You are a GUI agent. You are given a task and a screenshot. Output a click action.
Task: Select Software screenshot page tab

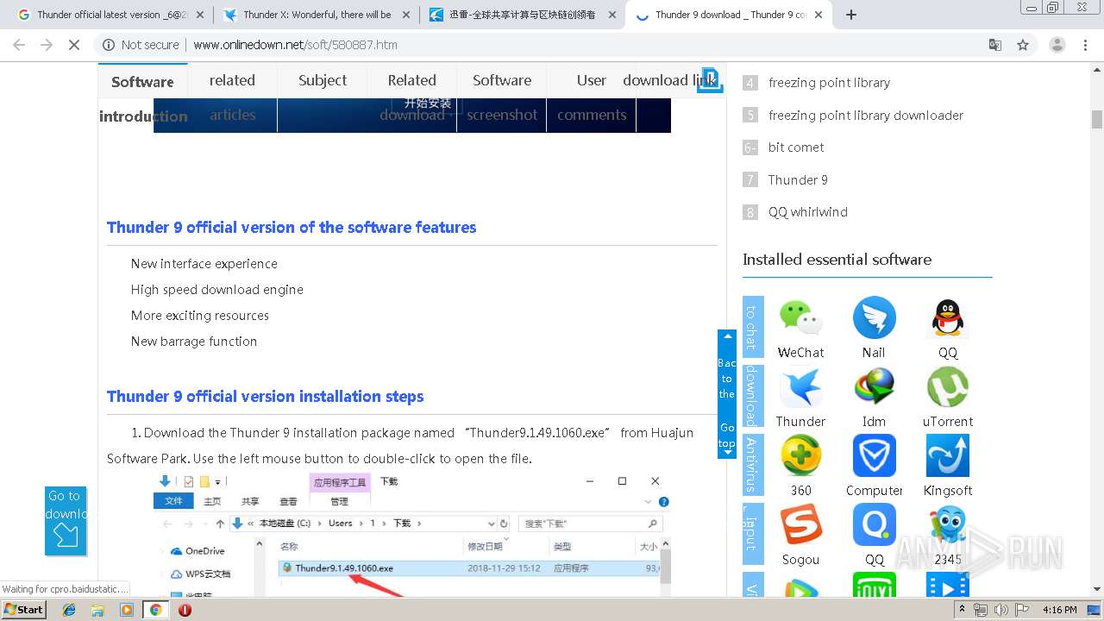[502, 97]
